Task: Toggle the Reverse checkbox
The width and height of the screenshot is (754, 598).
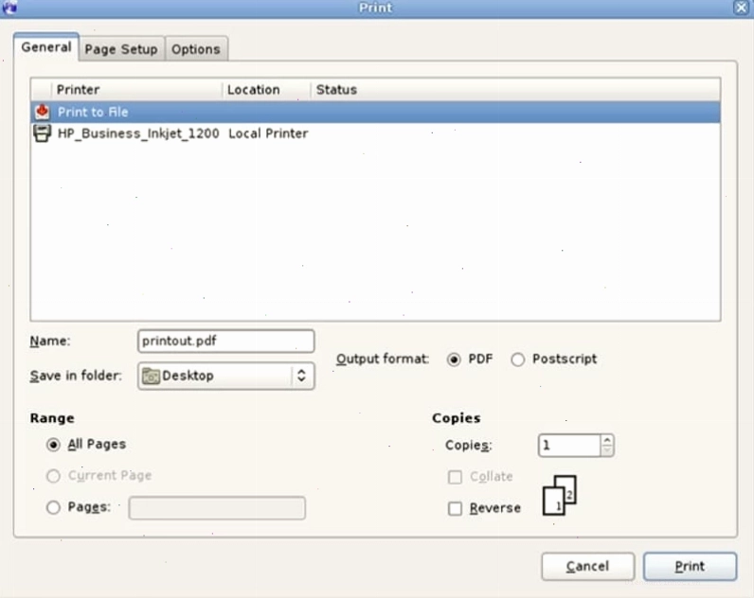Action: (x=455, y=508)
